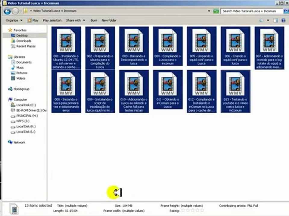Select Libraries in the sidebar
The width and height of the screenshot is (289, 216).
click(17, 57)
